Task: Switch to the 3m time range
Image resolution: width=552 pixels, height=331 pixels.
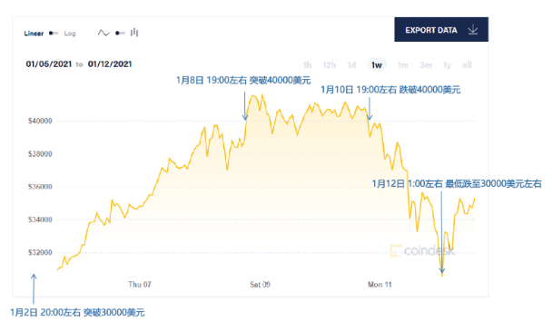Action: pos(426,65)
